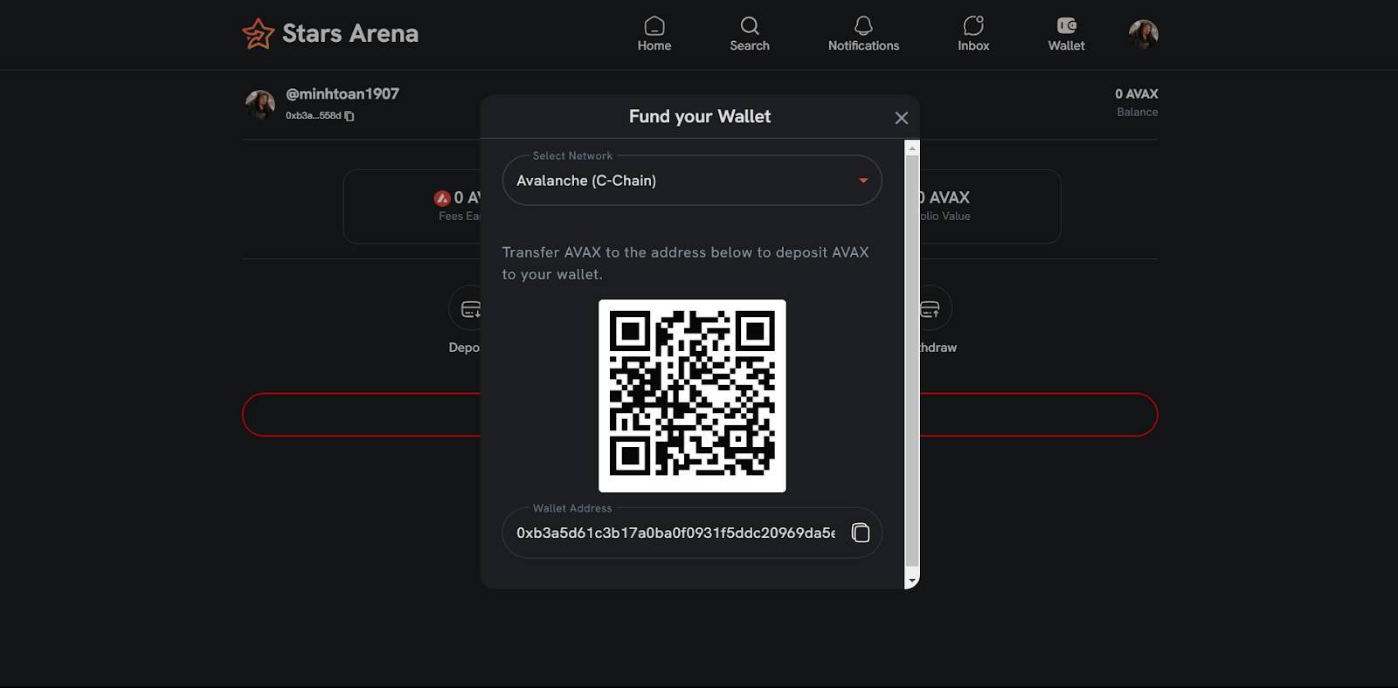Click the Stars Arena star logo
Viewport: 1398px width, 688px height.
point(258,34)
